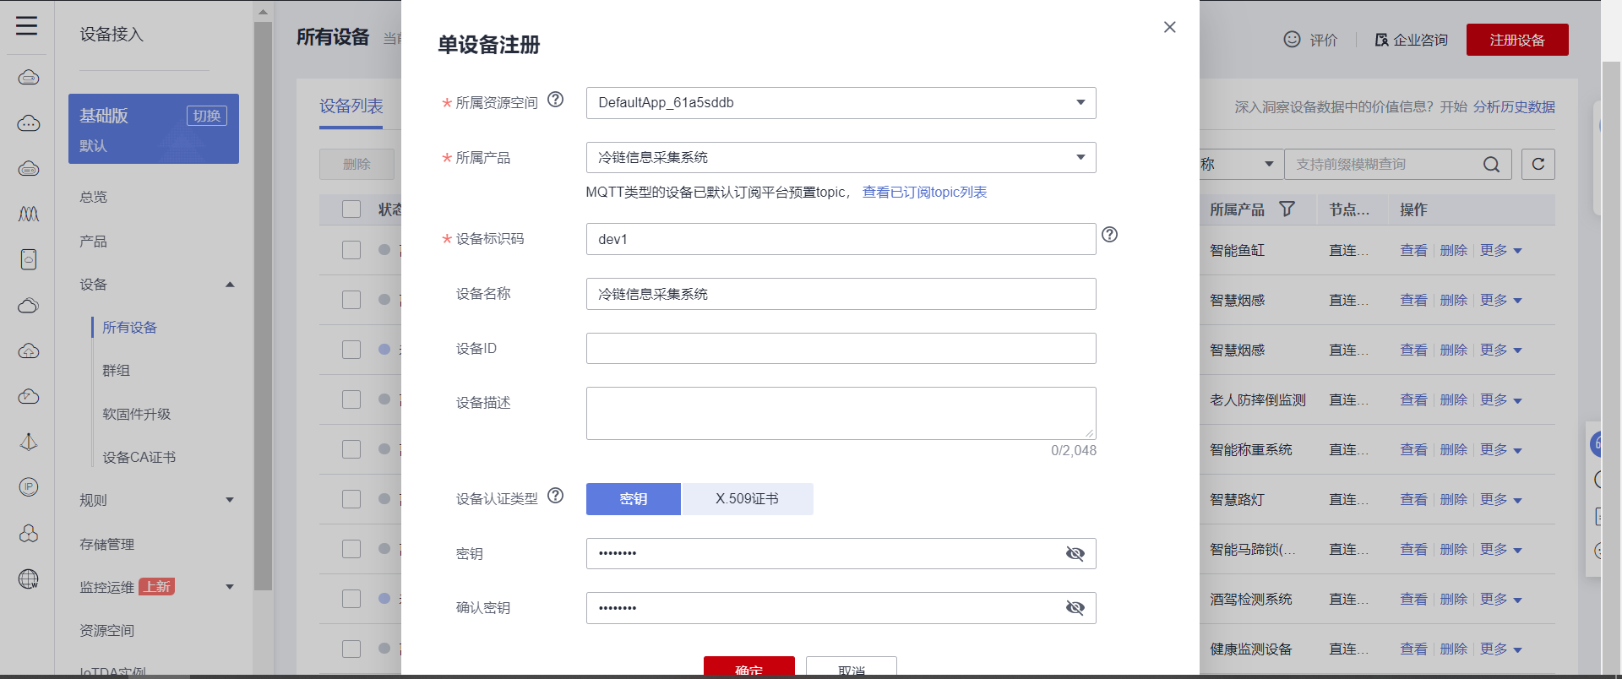Click the pyramid icon in left sidebar

(29, 442)
